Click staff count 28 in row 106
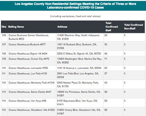 (106, 35)
